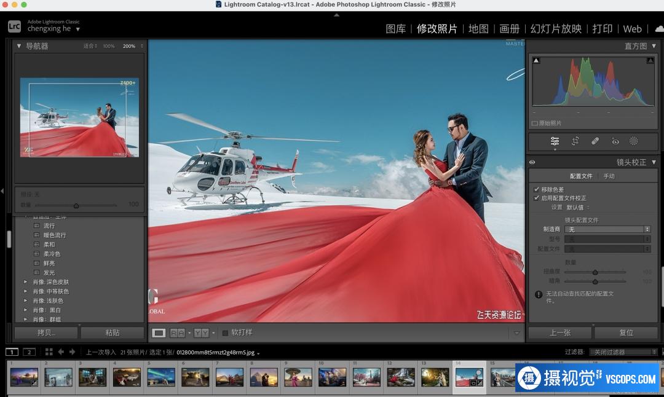Image resolution: width=664 pixels, height=397 pixels.
Task: Collapse the 镜头校正 panel
Action: point(654,162)
